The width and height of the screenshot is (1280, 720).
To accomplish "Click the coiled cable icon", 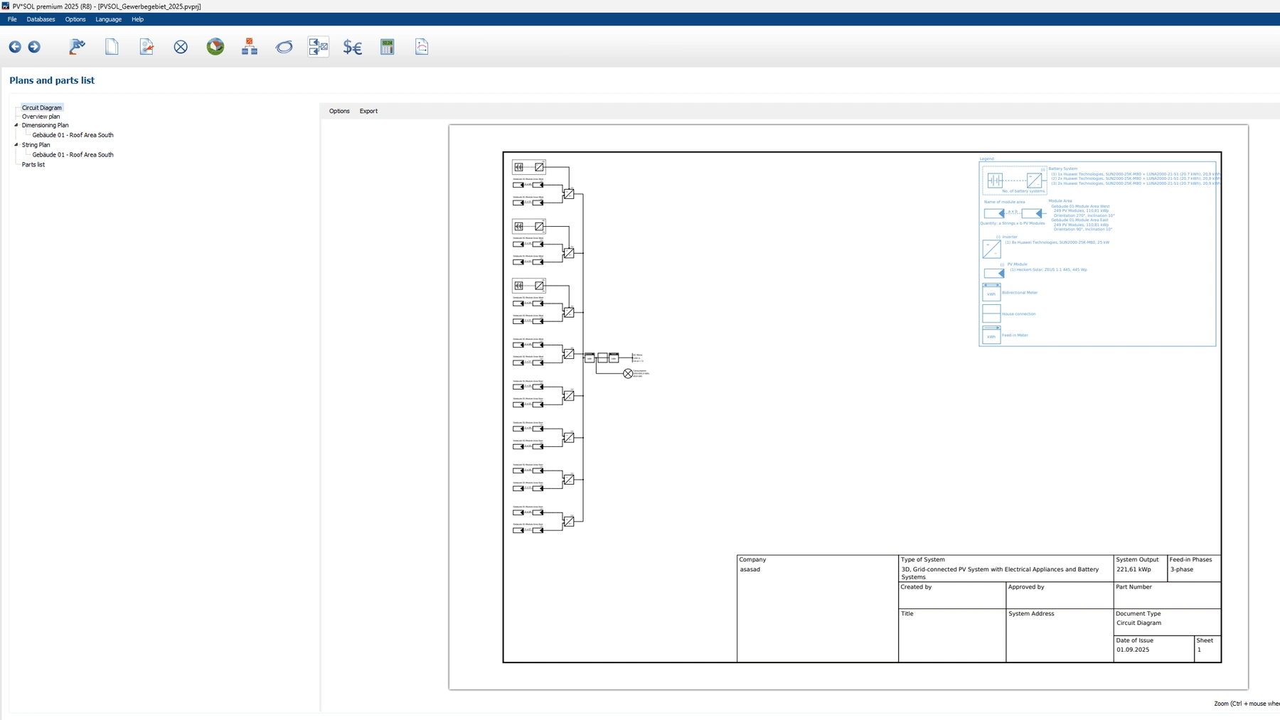I will tap(284, 47).
